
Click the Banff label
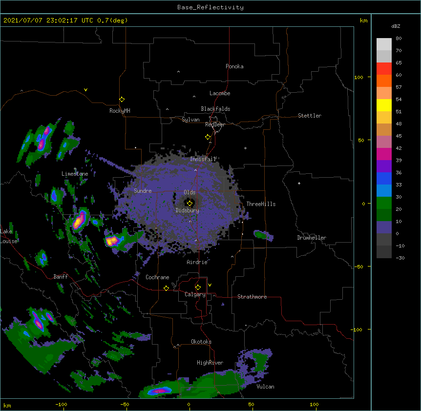tap(61, 277)
